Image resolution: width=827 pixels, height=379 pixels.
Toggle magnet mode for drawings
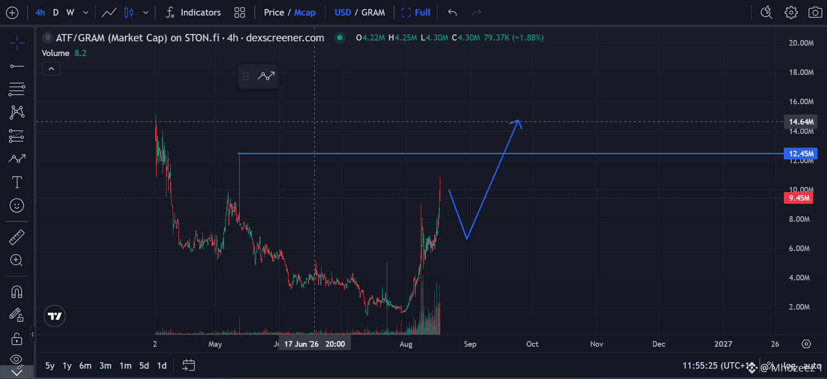[17, 292]
